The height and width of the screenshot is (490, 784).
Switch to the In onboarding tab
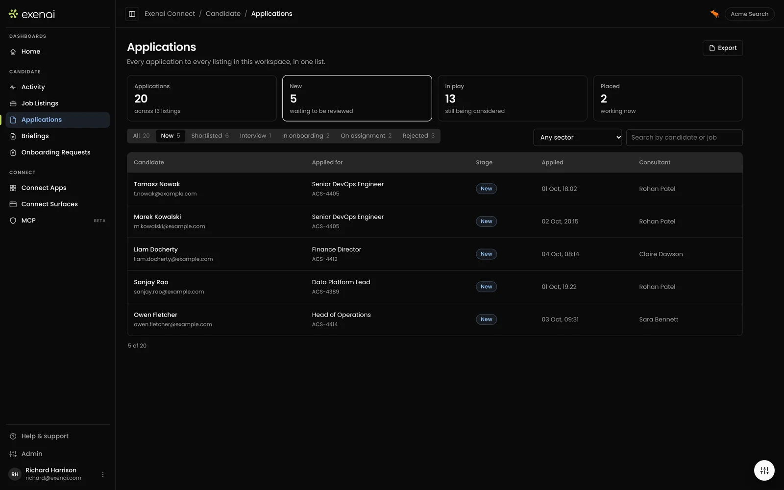pos(306,136)
